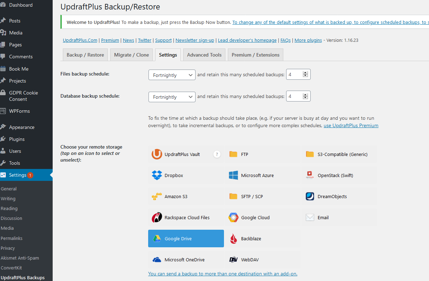Open the Support link
The image size is (429, 281).
164,40
